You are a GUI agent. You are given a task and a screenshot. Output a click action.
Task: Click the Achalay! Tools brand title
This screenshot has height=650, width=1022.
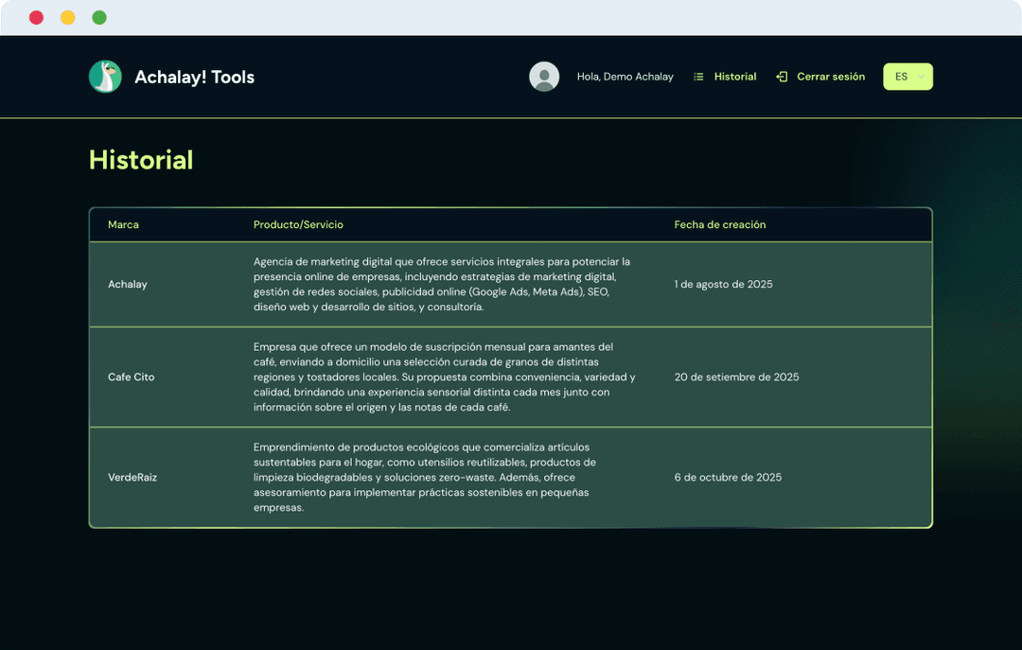coord(194,77)
